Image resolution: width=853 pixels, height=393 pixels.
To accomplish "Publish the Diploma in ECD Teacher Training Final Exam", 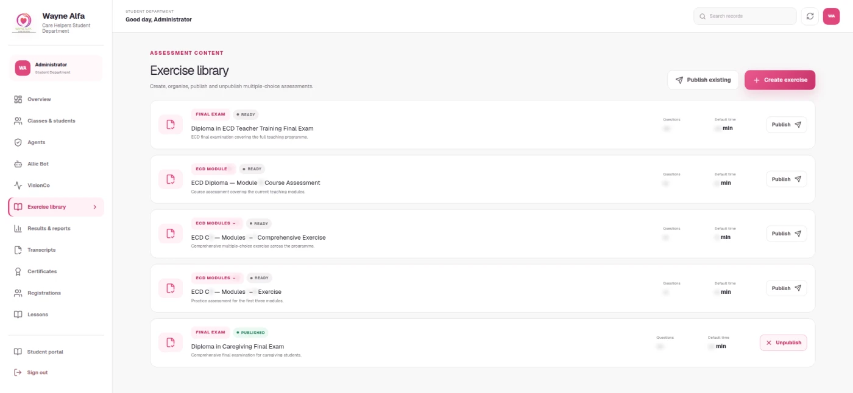I will (787, 125).
